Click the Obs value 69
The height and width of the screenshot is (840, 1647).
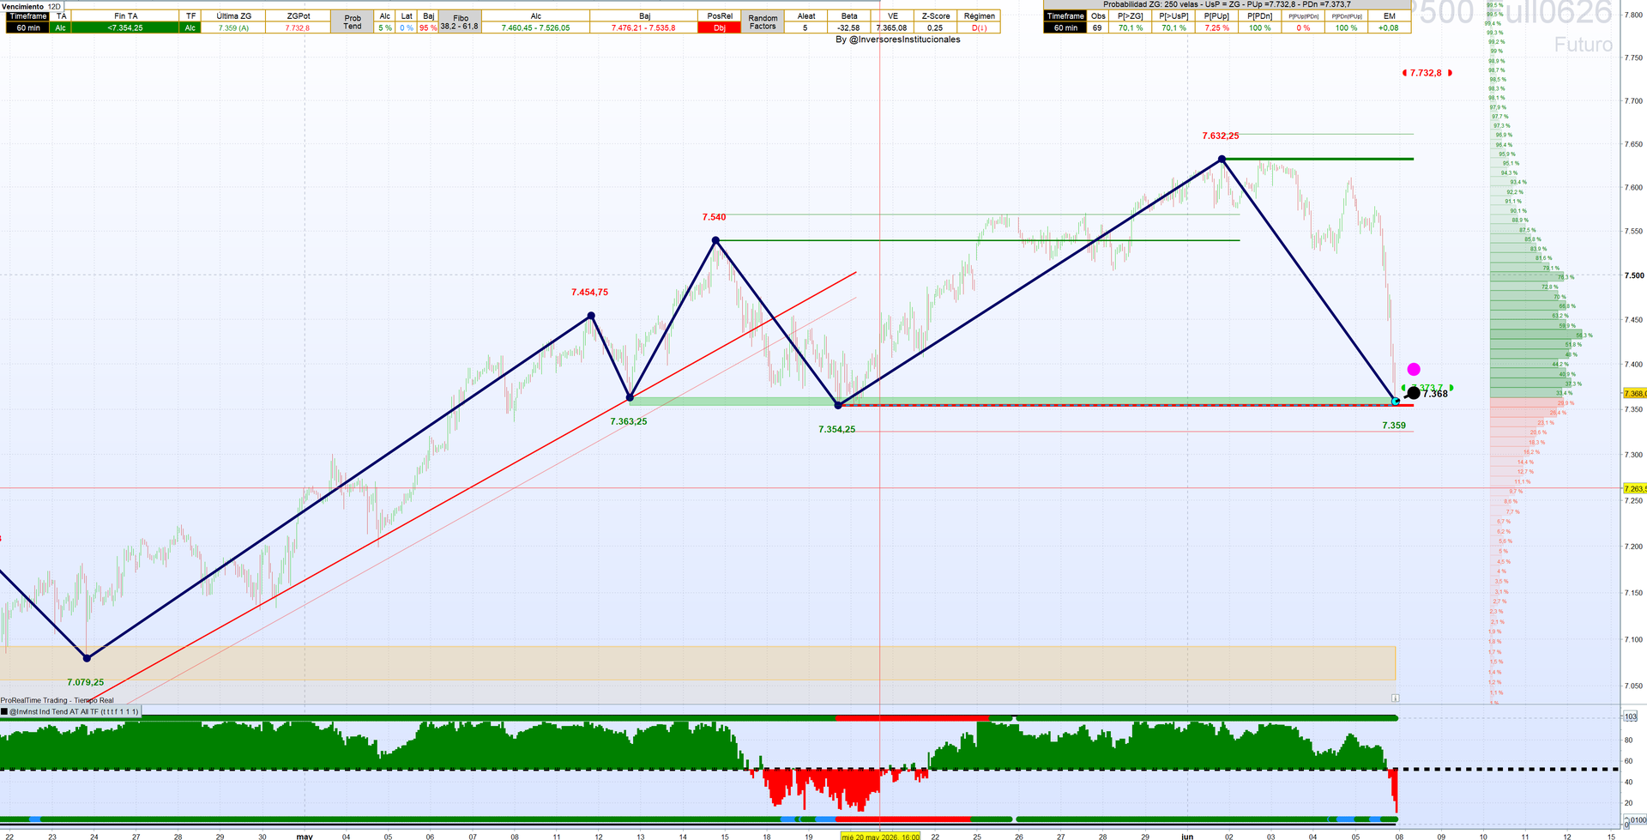click(x=1097, y=27)
